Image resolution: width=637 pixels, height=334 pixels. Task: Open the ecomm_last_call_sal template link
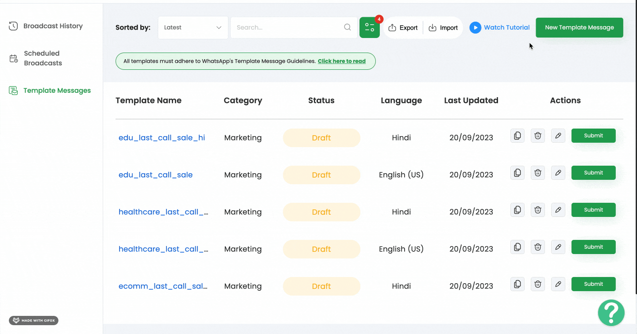pyautogui.click(x=163, y=286)
